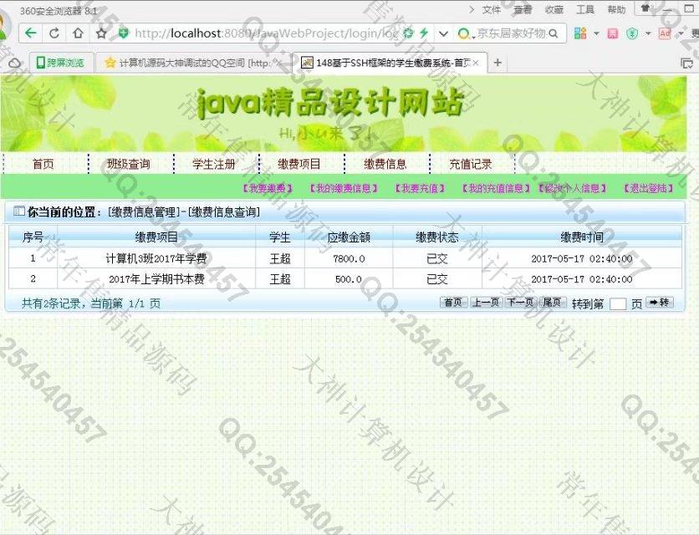Click the 下一页 pagination button
The width and height of the screenshot is (699, 535).
pyautogui.click(x=520, y=303)
